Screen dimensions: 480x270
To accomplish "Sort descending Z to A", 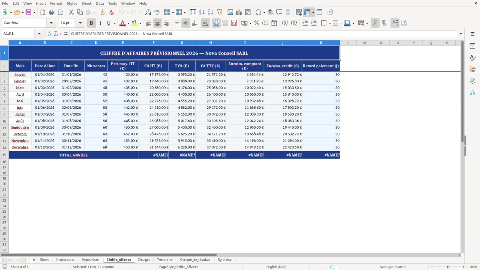I will click(x=210, y=12).
